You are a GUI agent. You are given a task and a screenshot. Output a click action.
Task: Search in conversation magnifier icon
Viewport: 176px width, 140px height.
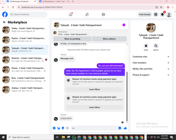(156, 46)
